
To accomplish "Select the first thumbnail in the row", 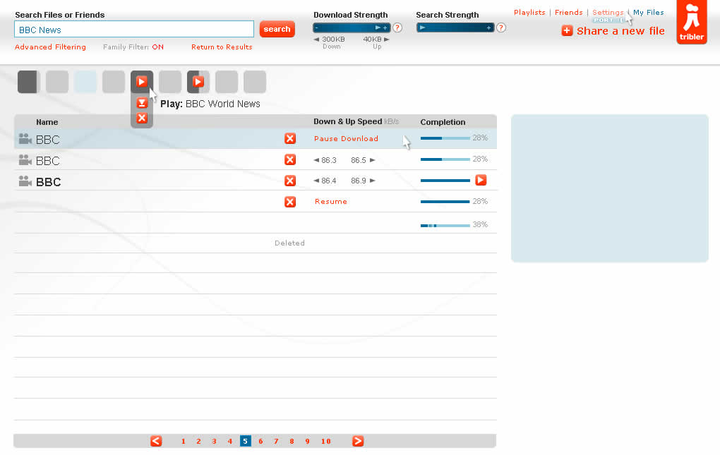I will tap(29, 82).
